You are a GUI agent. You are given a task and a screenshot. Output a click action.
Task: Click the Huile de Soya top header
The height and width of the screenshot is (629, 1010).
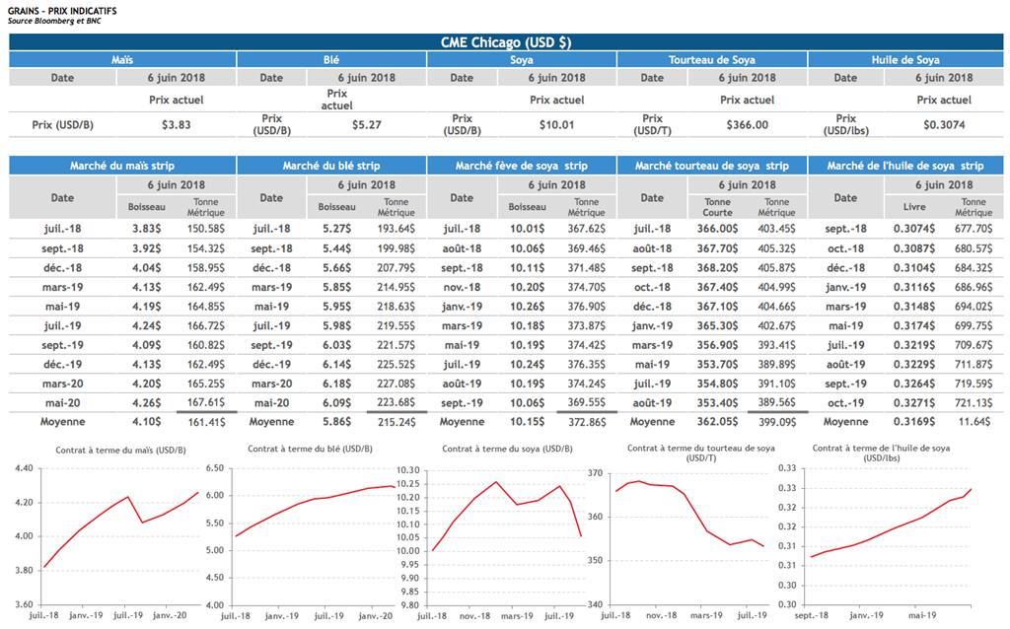[905, 60]
